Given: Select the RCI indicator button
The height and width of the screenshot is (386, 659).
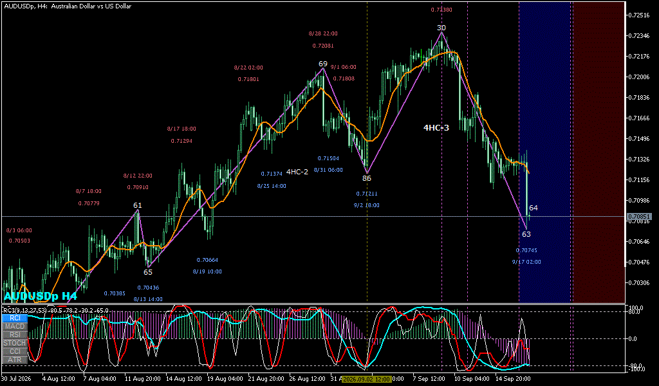Looking at the screenshot, I should (x=15, y=318).
